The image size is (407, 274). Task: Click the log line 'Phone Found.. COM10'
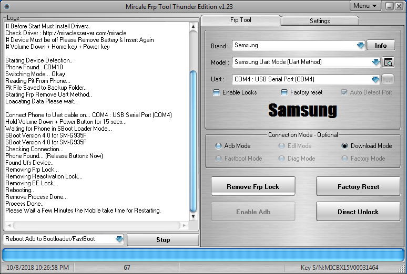tap(34, 67)
